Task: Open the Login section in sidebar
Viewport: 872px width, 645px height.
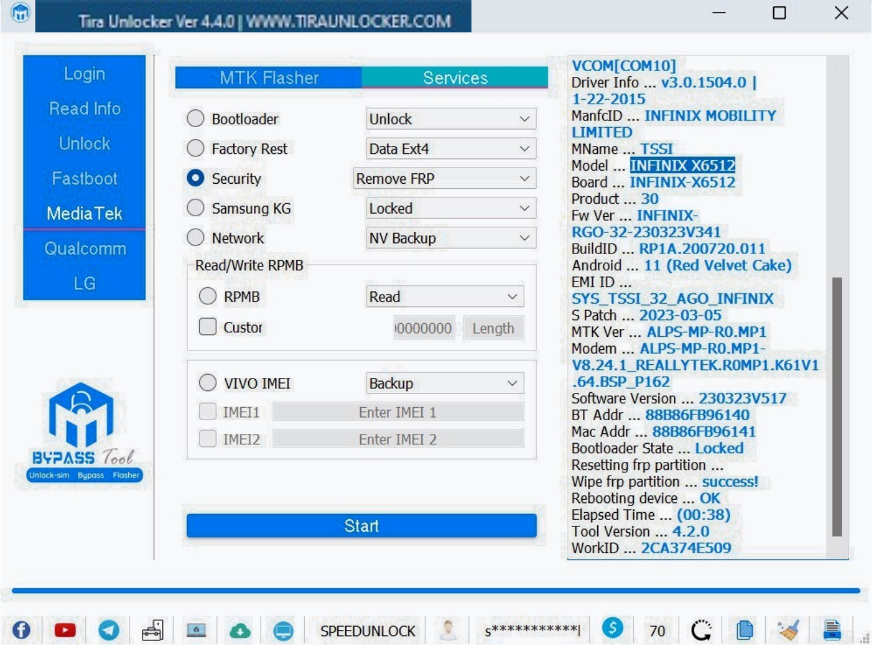Action: coord(85,74)
